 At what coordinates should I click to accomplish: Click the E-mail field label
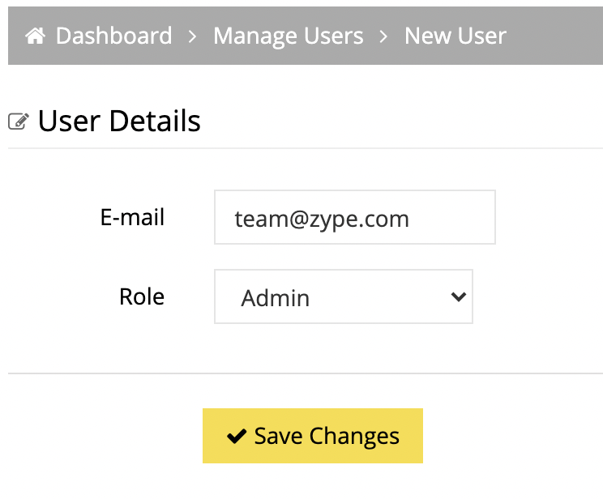[x=132, y=217]
